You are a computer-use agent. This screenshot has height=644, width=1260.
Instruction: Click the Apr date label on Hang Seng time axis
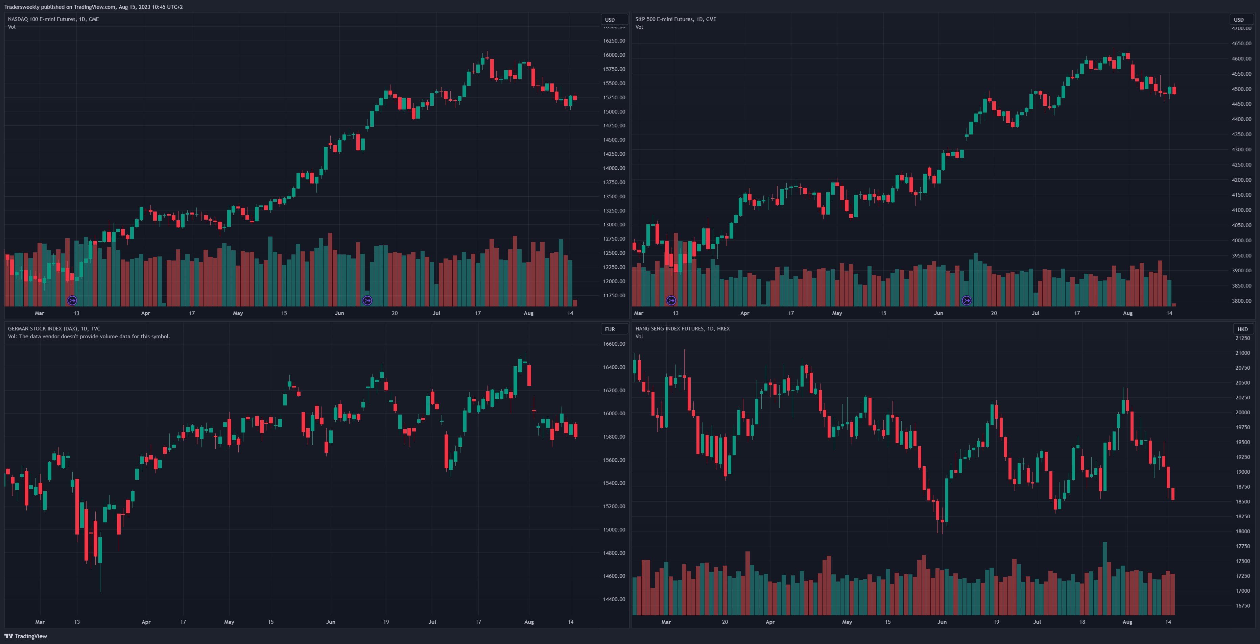(x=770, y=622)
